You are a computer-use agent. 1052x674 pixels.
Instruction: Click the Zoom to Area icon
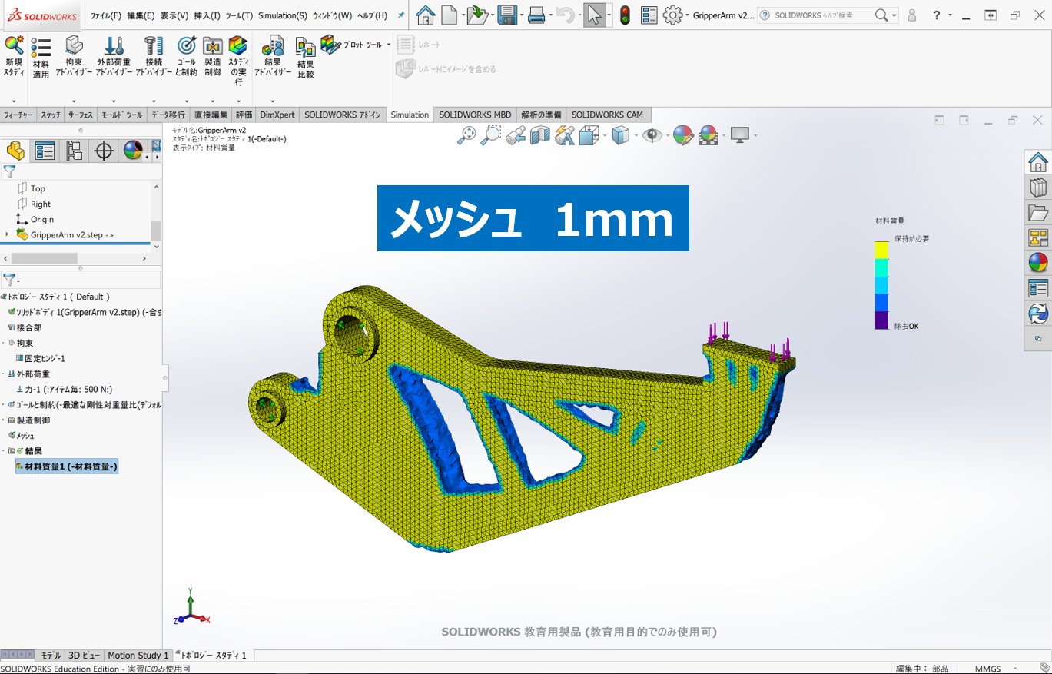coord(491,135)
